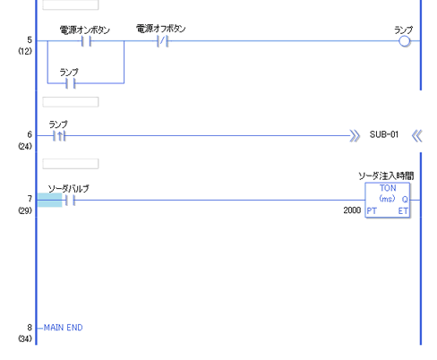Click the Q output pin of the timer

[x=405, y=200]
